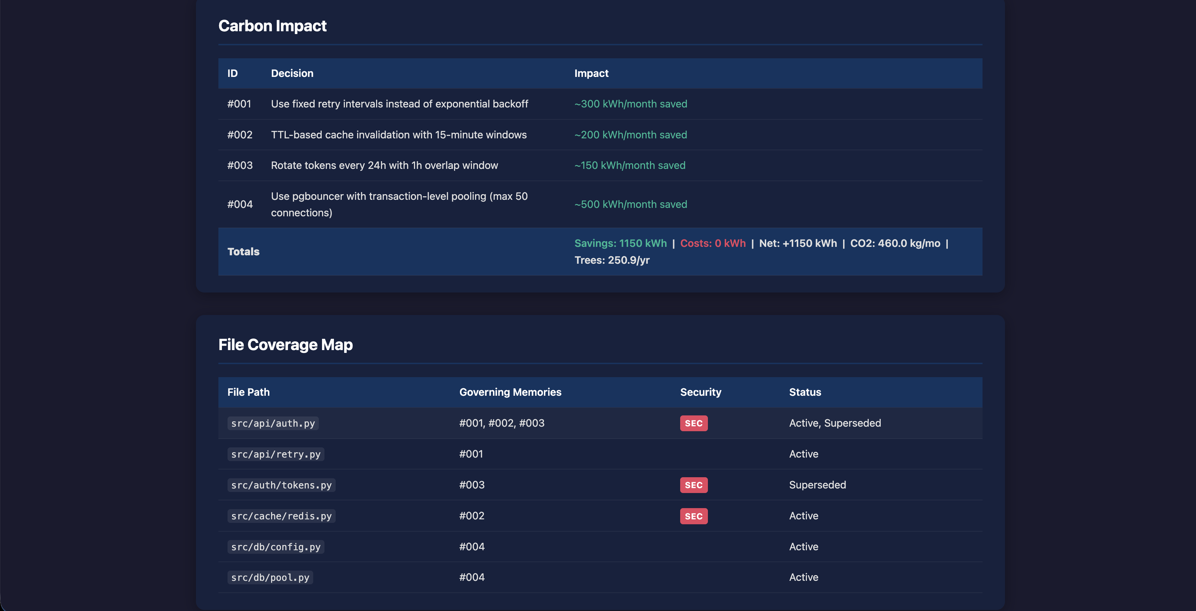Image resolution: width=1196 pixels, height=611 pixels.
Task: Select the src/auth/tokens.py file path
Action: pyautogui.click(x=281, y=485)
